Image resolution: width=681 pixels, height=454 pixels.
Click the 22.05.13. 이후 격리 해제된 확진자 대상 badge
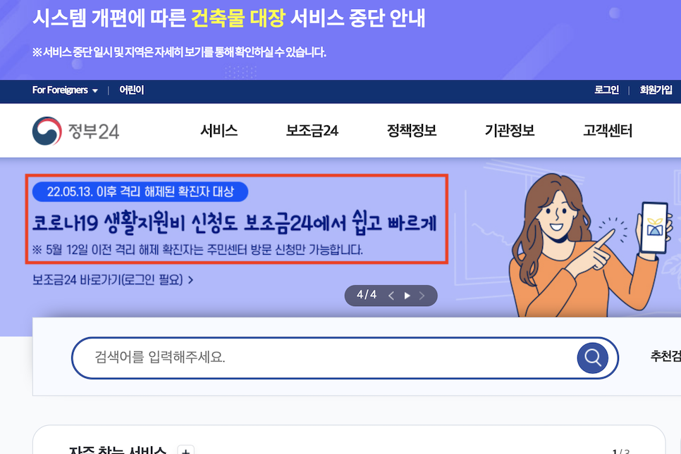pos(140,191)
